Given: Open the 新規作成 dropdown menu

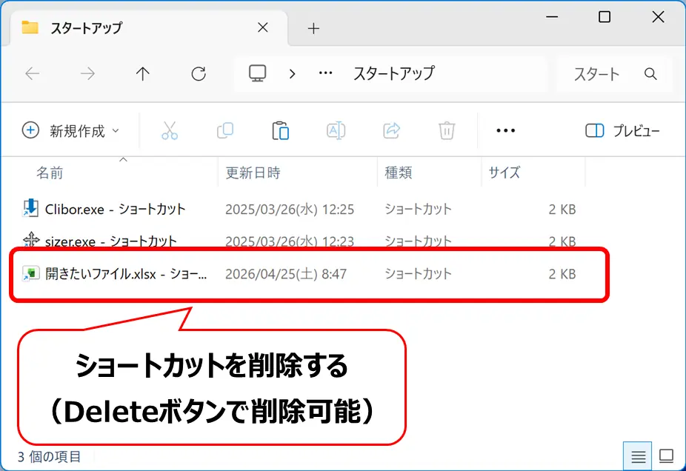Looking at the screenshot, I should (x=71, y=131).
